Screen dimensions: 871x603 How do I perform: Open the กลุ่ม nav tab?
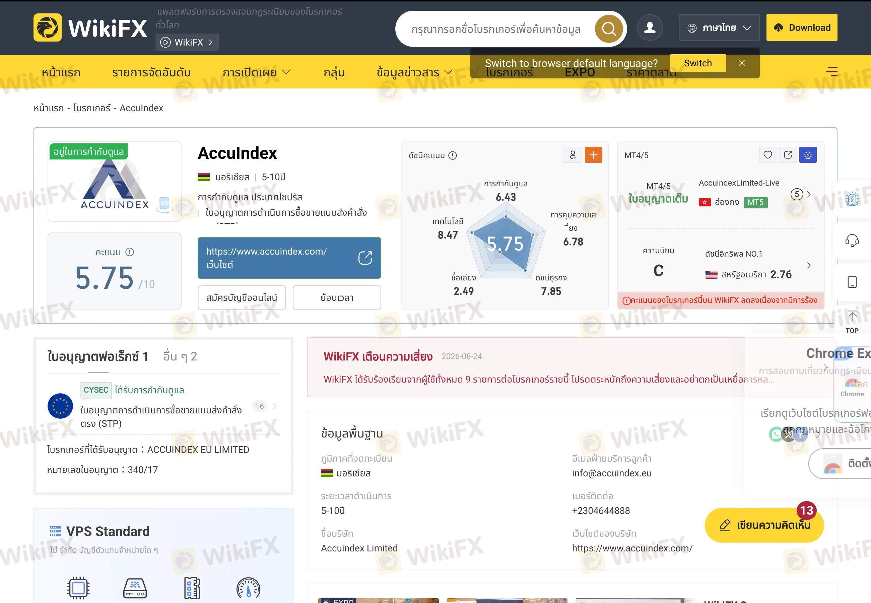(x=334, y=72)
